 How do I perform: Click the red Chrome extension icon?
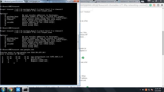(154, 5)
